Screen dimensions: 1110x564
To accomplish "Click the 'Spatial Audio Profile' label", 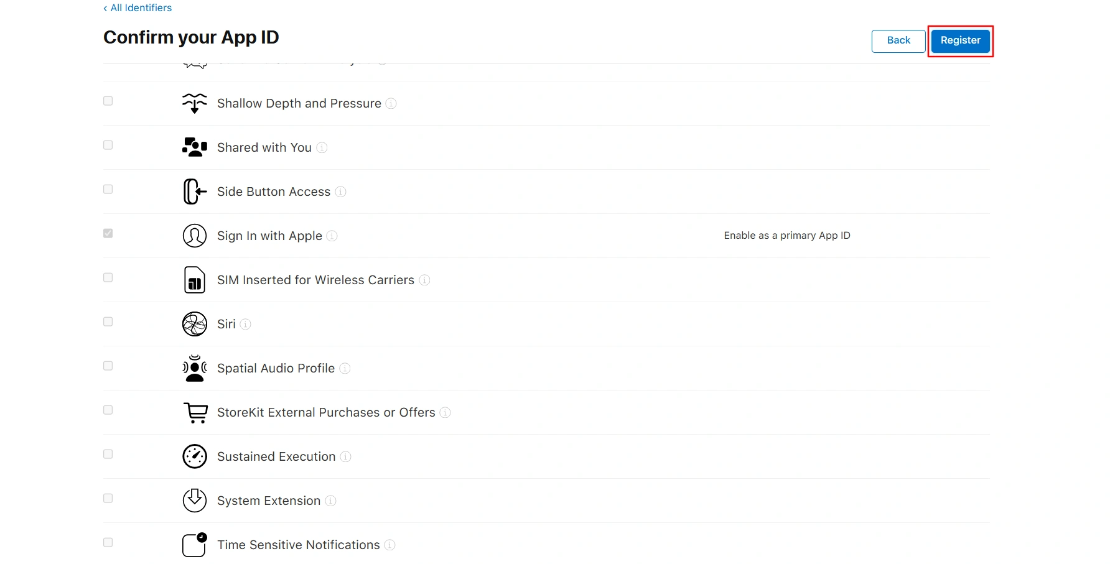I will coord(276,368).
